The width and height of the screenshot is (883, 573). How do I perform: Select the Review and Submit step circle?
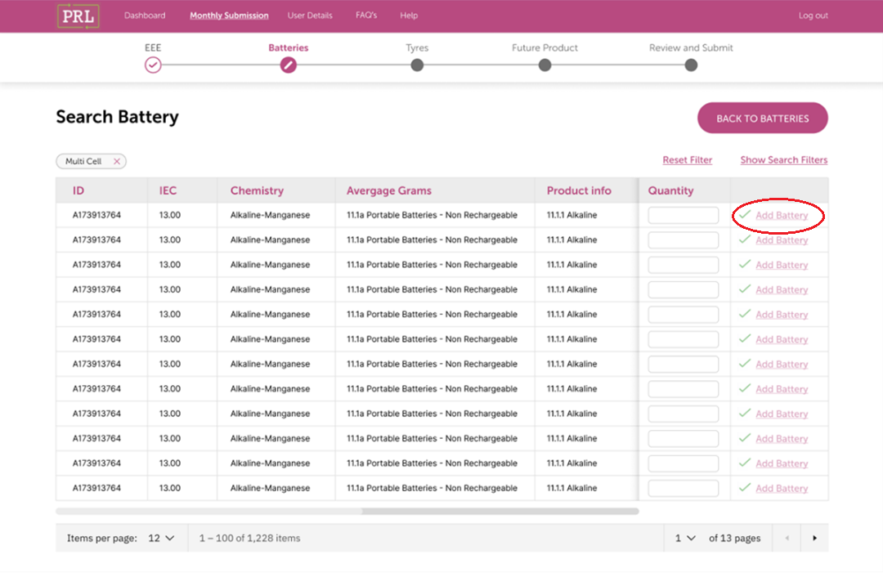(x=691, y=65)
